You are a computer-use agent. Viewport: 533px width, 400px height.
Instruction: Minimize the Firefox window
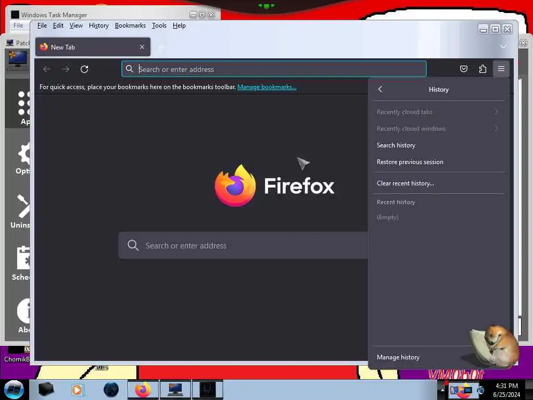coord(483,29)
